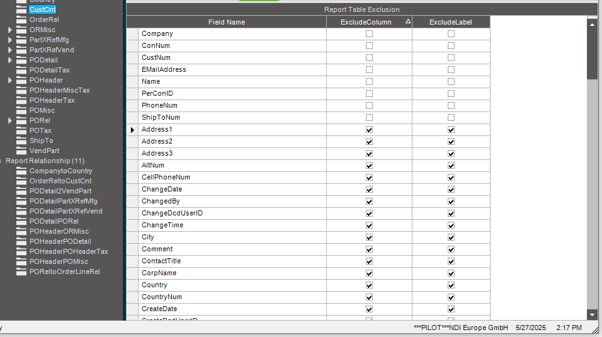This screenshot has height=337, width=602.
Task: Click the grid scrollbar down arrow
Action: pyautogui.click(x=592, y=315)
